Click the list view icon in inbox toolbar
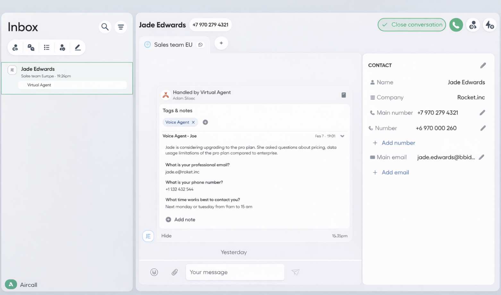Viewport: 501px width, 295px height. [x=47, y=47]
